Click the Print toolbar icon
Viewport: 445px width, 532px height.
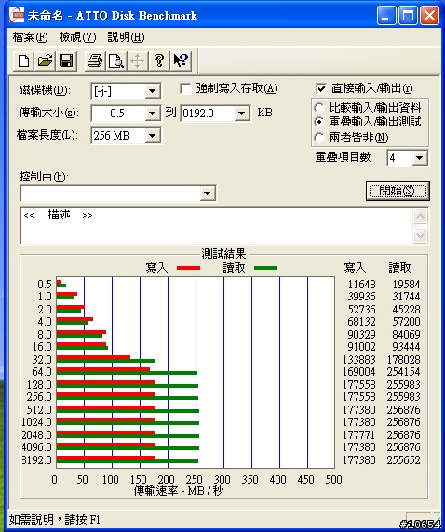[x=95, y=61]
